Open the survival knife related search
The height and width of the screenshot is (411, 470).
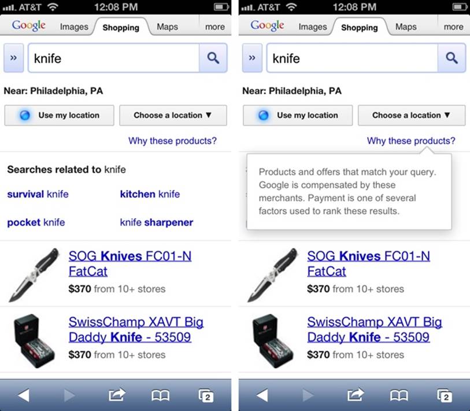[x=38, y=194]
